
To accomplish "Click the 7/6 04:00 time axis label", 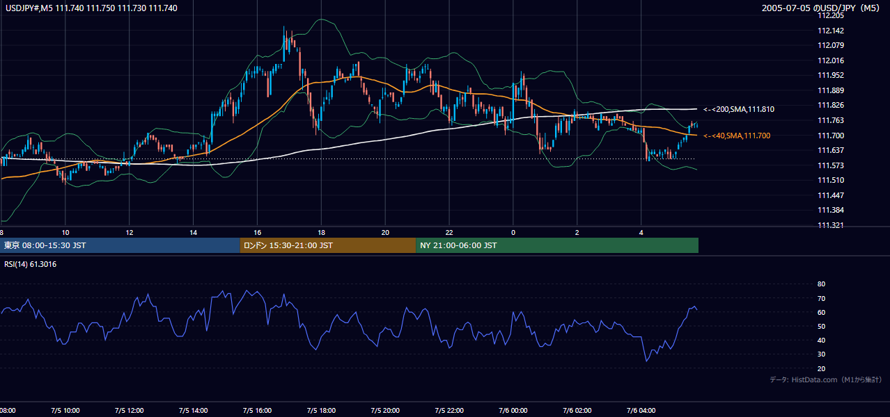I will click(x=641, y=410).
